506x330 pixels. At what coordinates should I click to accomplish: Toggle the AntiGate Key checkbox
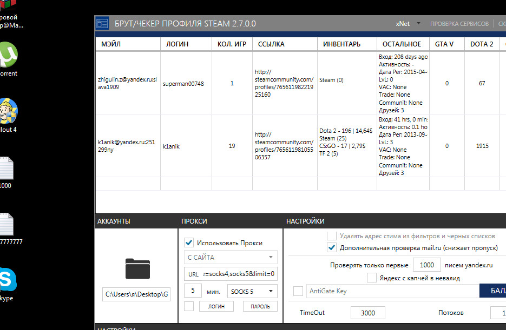(298, 291)
